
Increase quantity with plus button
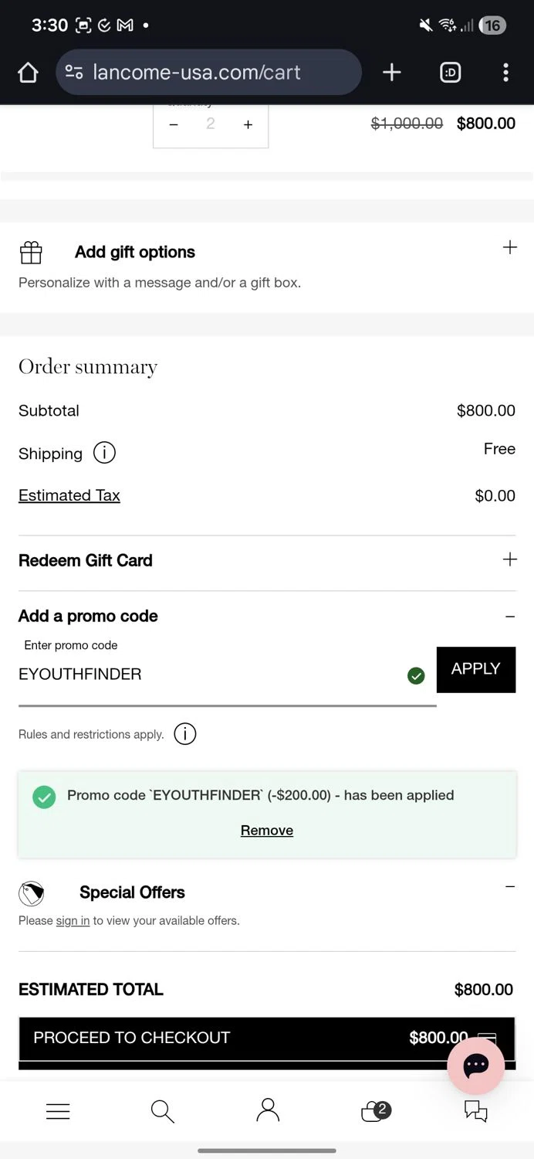[248, 124]
